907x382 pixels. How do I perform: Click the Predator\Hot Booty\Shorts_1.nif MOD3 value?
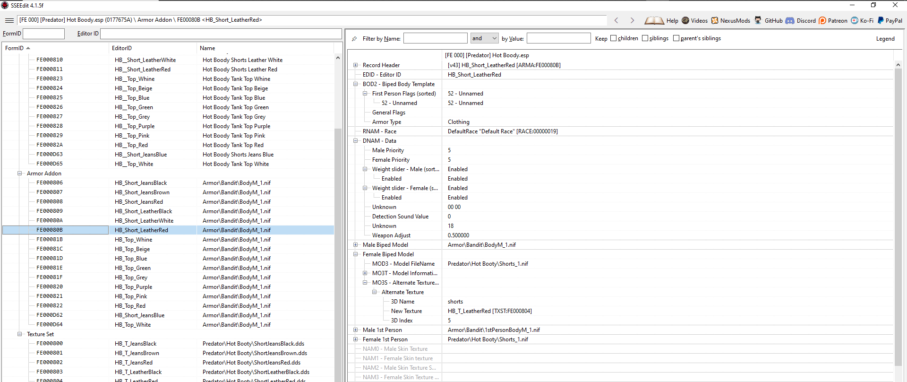pos(488,264)
